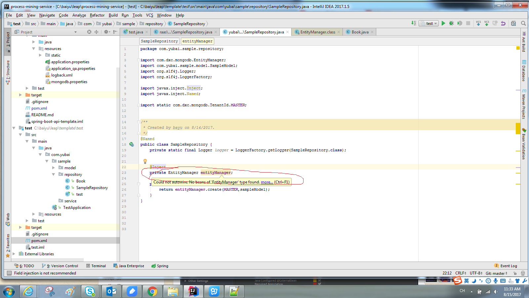Open run configuration test dropdown

pyautogui.click(x=429, y=23)
